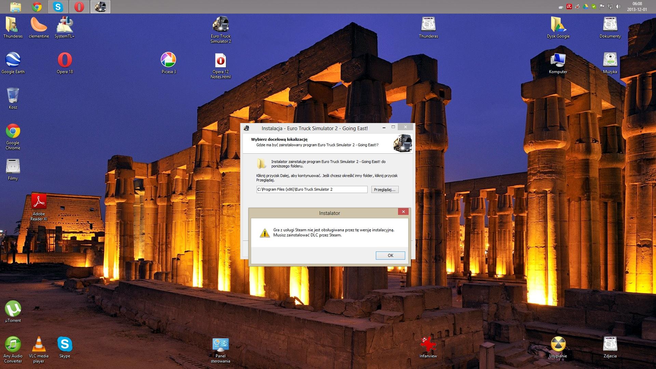This screenshot has height=369, width=656.
Task: Click the green checkmark tray icon
Action: (x=594, y=6)
